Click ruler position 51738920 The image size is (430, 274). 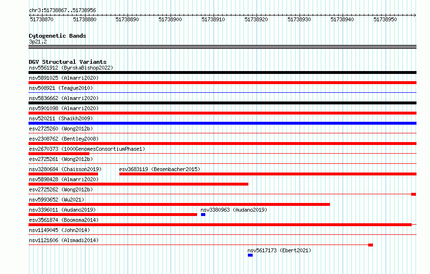tap(257, 19)
